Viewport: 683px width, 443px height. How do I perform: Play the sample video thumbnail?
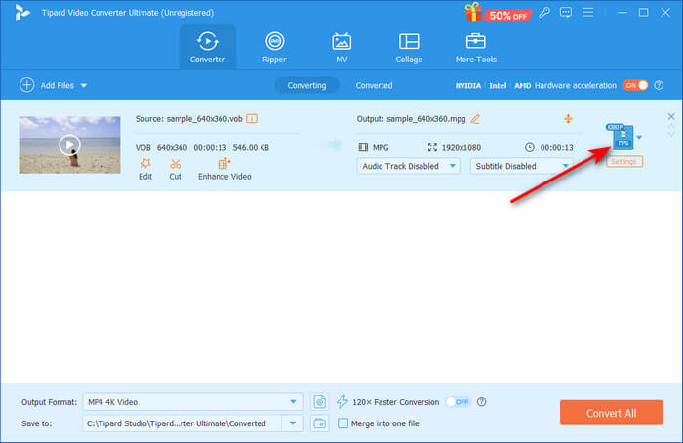pyautogui.click(x=69, y=145)
